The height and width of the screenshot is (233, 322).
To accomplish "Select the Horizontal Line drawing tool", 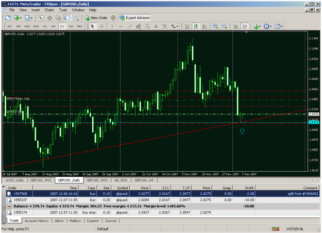I will (x=121, y=26).
